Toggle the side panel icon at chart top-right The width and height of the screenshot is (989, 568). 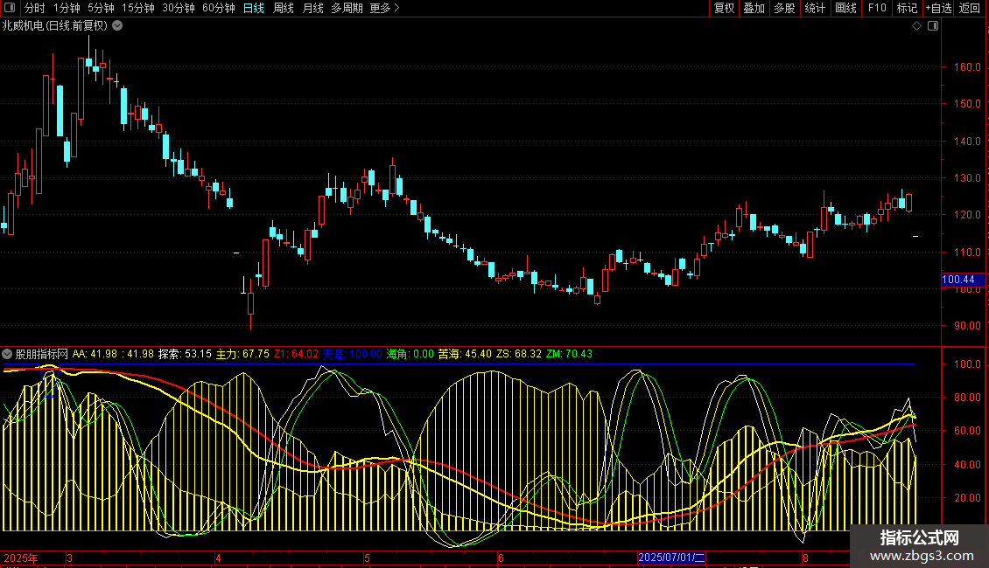click(x=932, y=26)
